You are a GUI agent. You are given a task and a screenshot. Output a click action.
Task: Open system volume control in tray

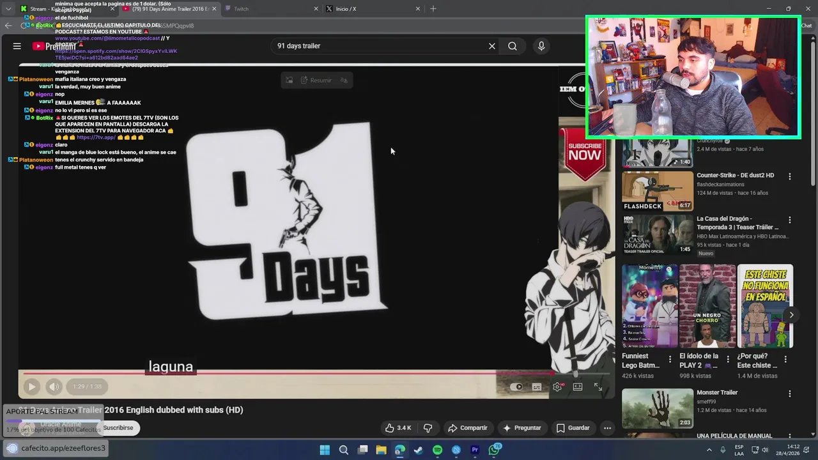click(x=765, y=450)
